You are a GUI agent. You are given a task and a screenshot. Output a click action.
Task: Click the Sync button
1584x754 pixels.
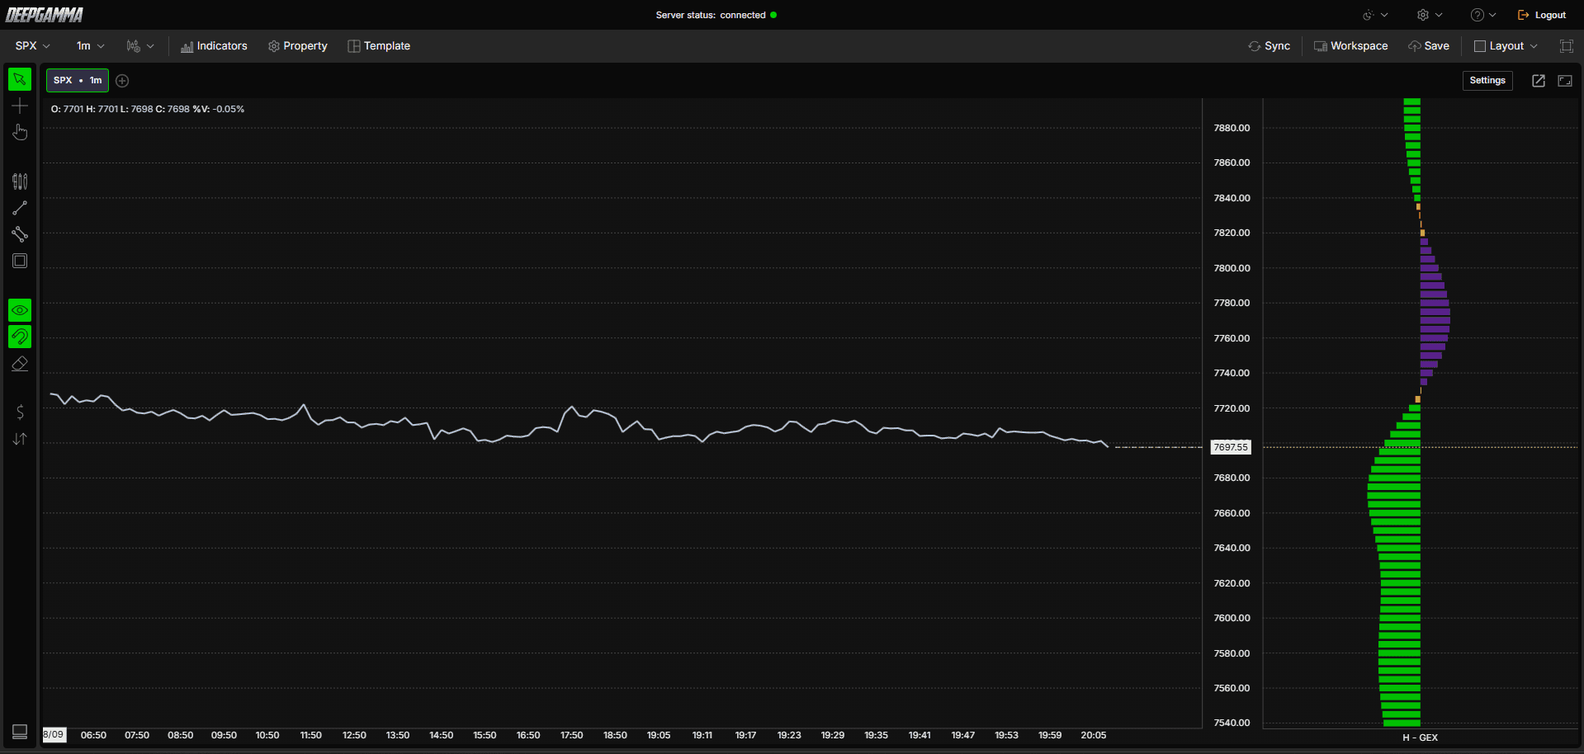1270,46
